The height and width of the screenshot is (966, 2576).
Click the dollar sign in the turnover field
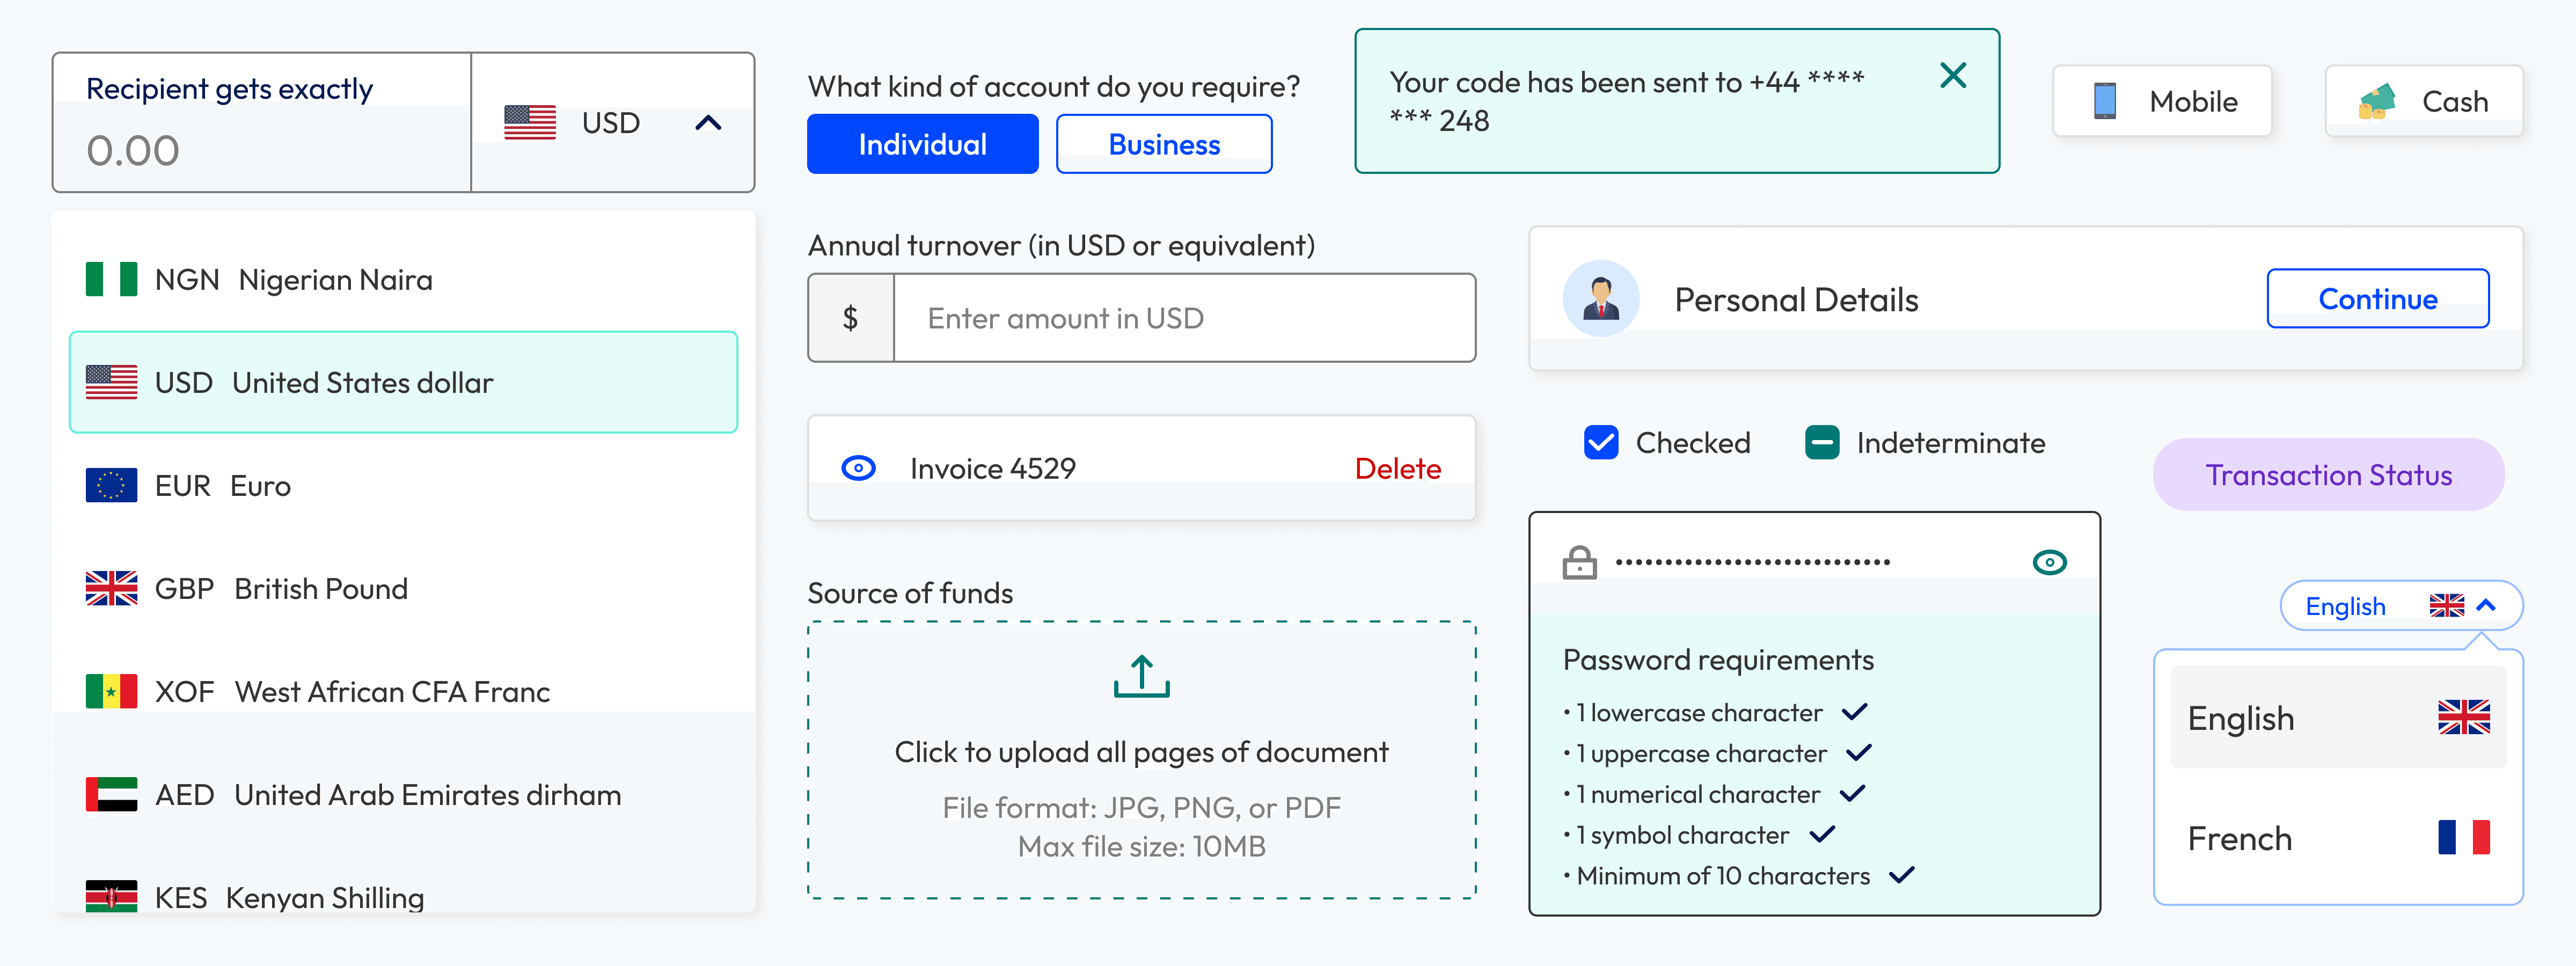(x=850, y=318)
